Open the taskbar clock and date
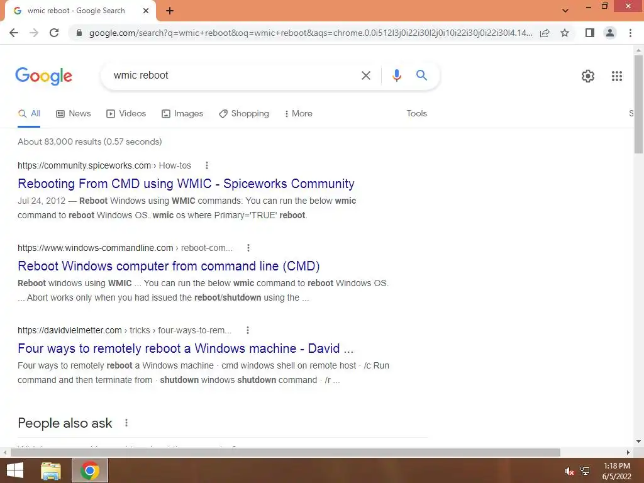Screen dimensions: 644x483 click(x=616, y=471)
